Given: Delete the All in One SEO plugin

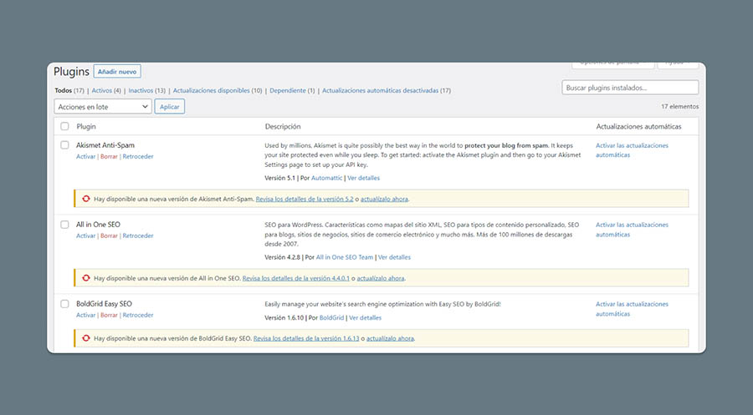Looking at the screenshot, I should [x=109, y=236].
